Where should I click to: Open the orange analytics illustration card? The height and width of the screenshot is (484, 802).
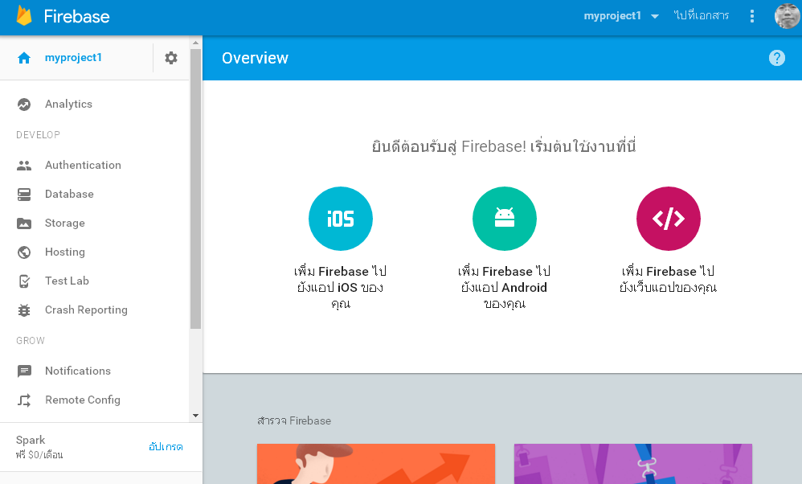(x=376, y=464)
